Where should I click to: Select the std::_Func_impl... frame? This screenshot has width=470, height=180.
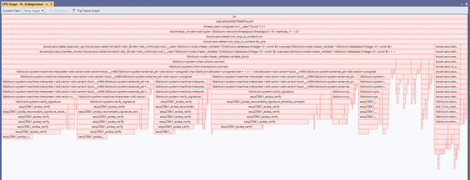coord(447,106)
